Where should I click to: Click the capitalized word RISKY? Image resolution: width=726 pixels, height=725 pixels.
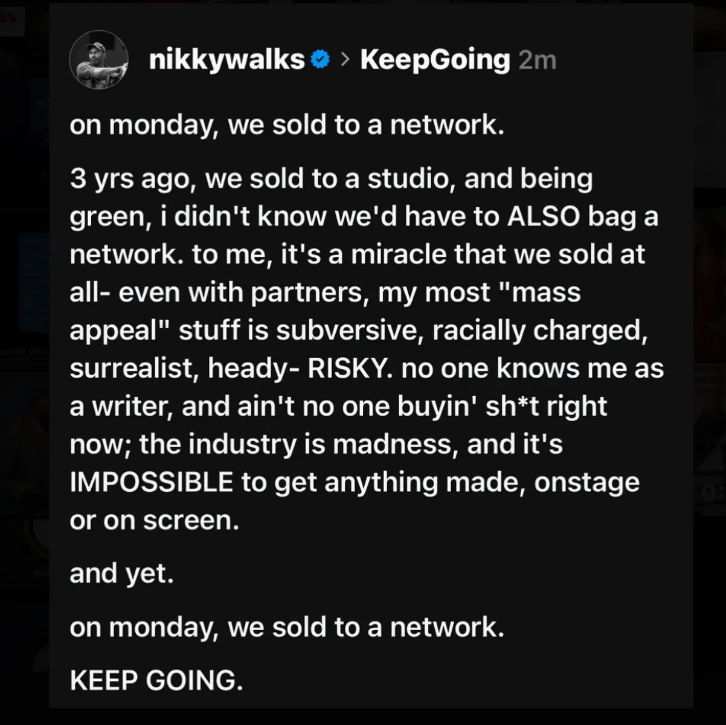[x=350, y=369]
